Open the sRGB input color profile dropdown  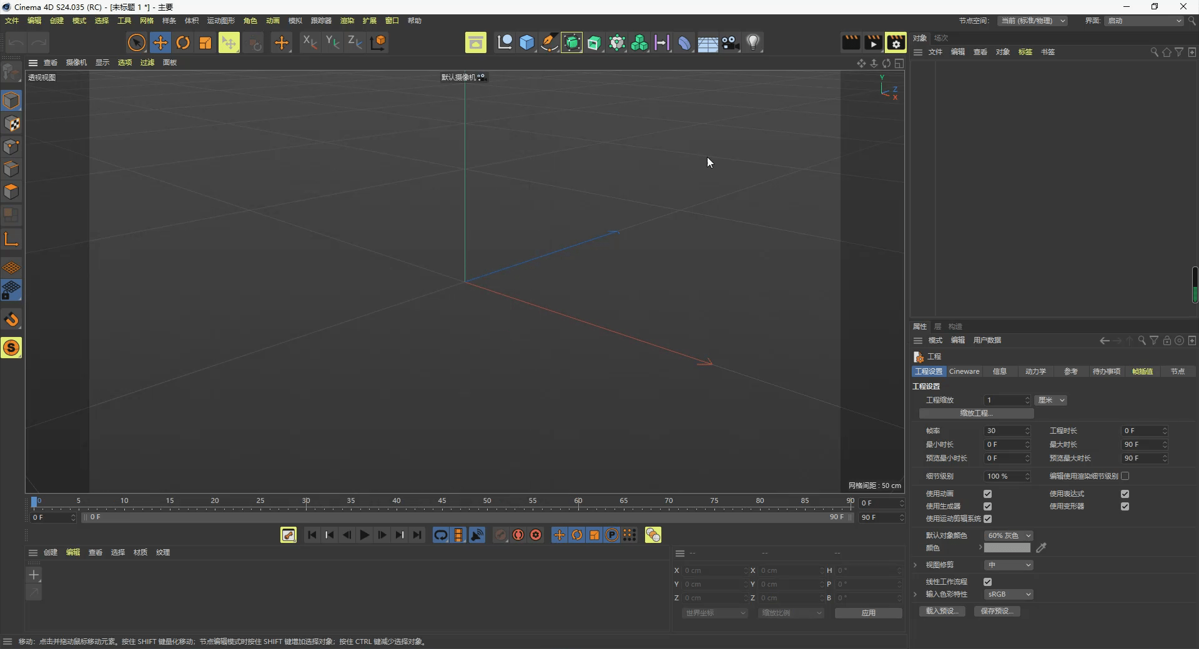[1007, 594]
